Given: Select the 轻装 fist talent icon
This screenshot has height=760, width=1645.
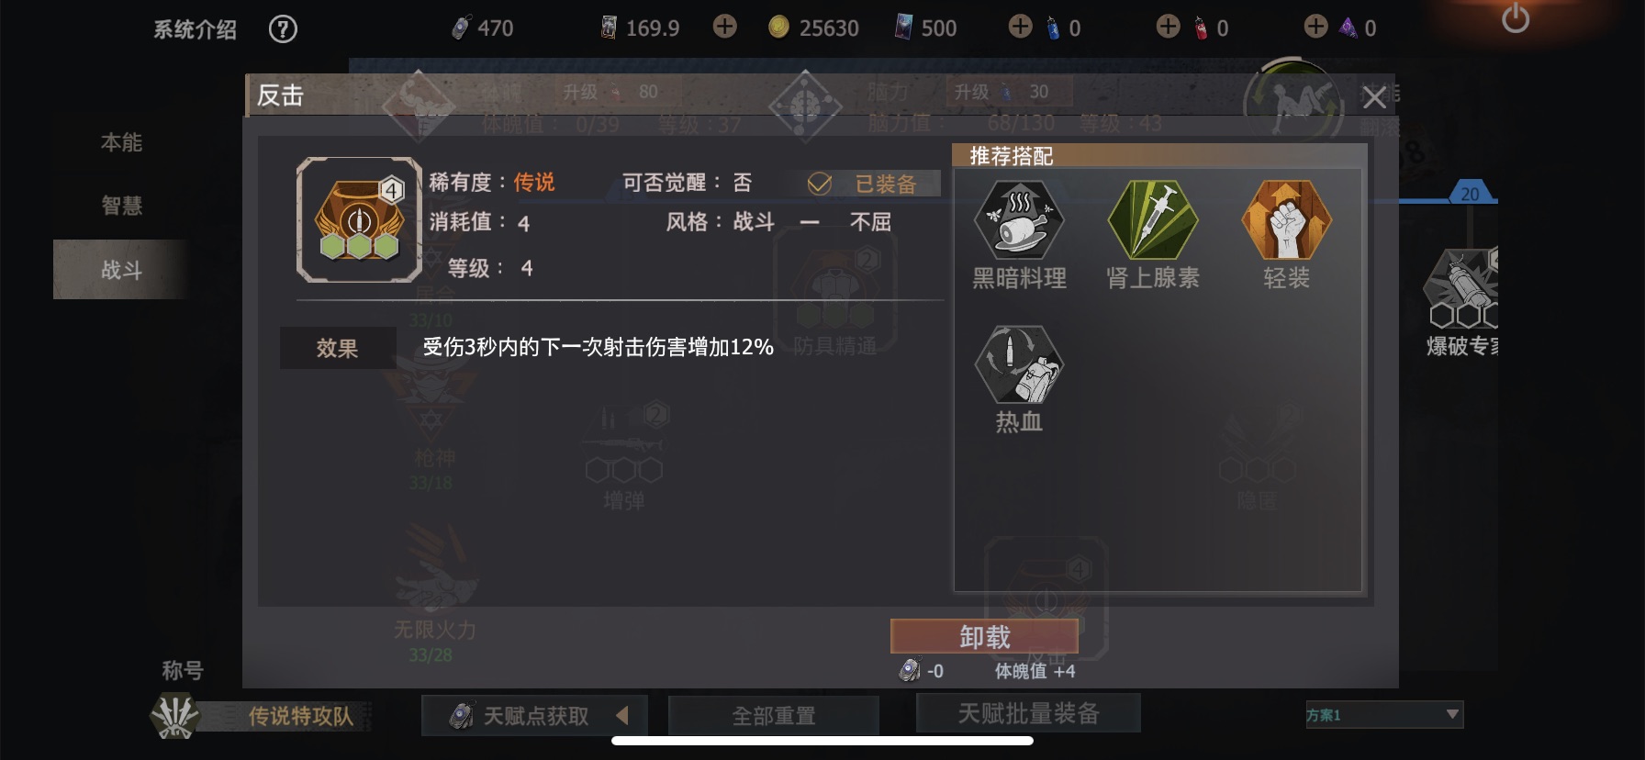Looking at the screenshot, I should click(x=1286, y=220).
